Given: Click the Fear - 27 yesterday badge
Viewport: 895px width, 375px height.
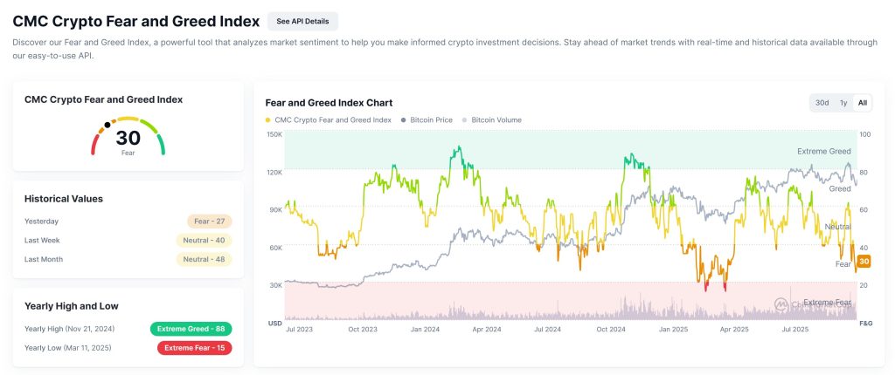Looking at the screenshot, I should click(x=209, y=222).
